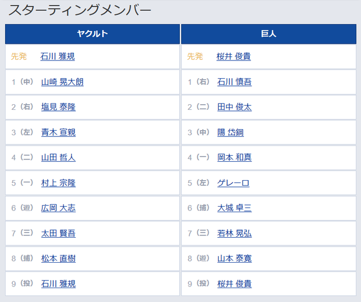This screenshot has width=361, height=302.
Task: Select 大城 卓三 catcher link
Action: click(234, 208)
